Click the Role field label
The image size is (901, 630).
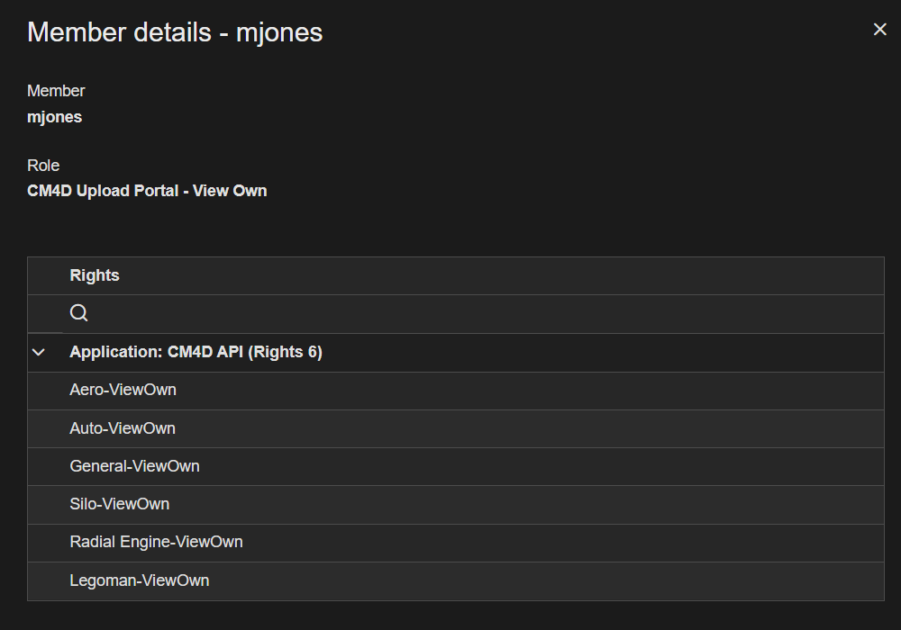click(x=43, y=166)
